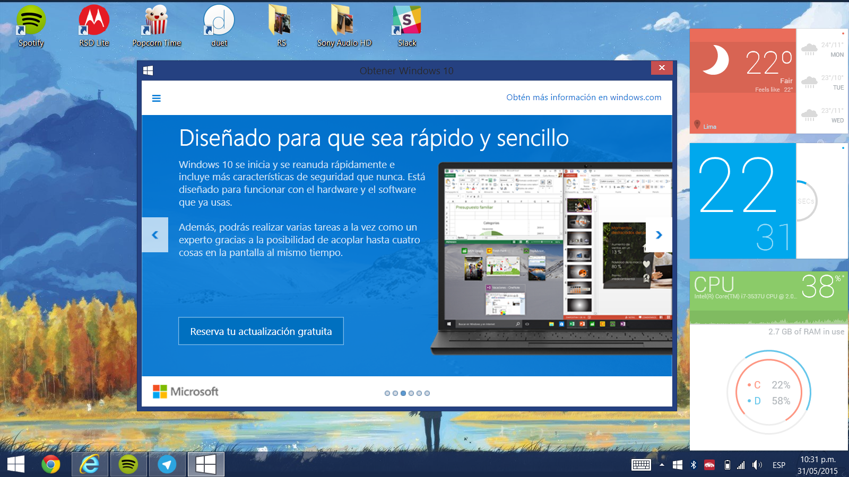Click the laptop promotional image

[x=552, y=259]
